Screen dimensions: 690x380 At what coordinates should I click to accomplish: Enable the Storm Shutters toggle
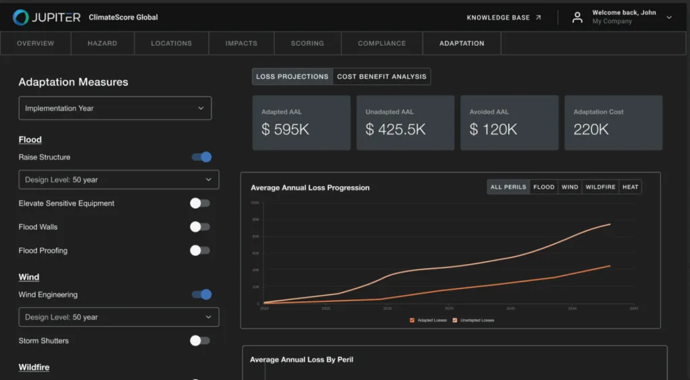tap(199, 341)
